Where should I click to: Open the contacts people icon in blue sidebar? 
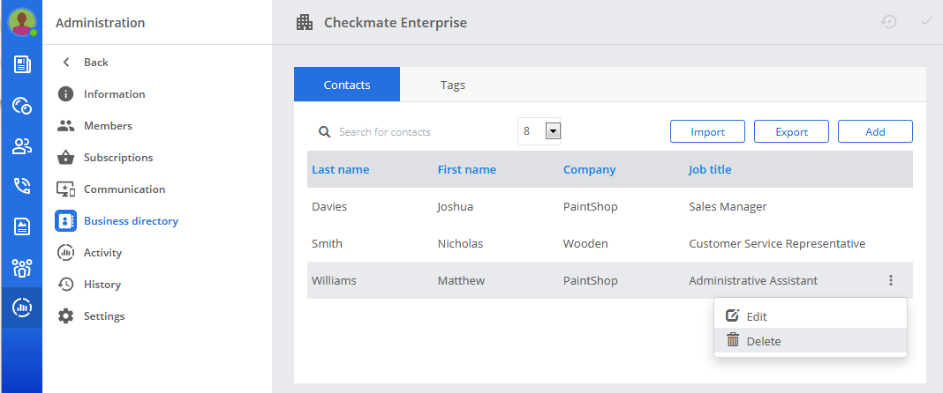click(x=22, y=145)
